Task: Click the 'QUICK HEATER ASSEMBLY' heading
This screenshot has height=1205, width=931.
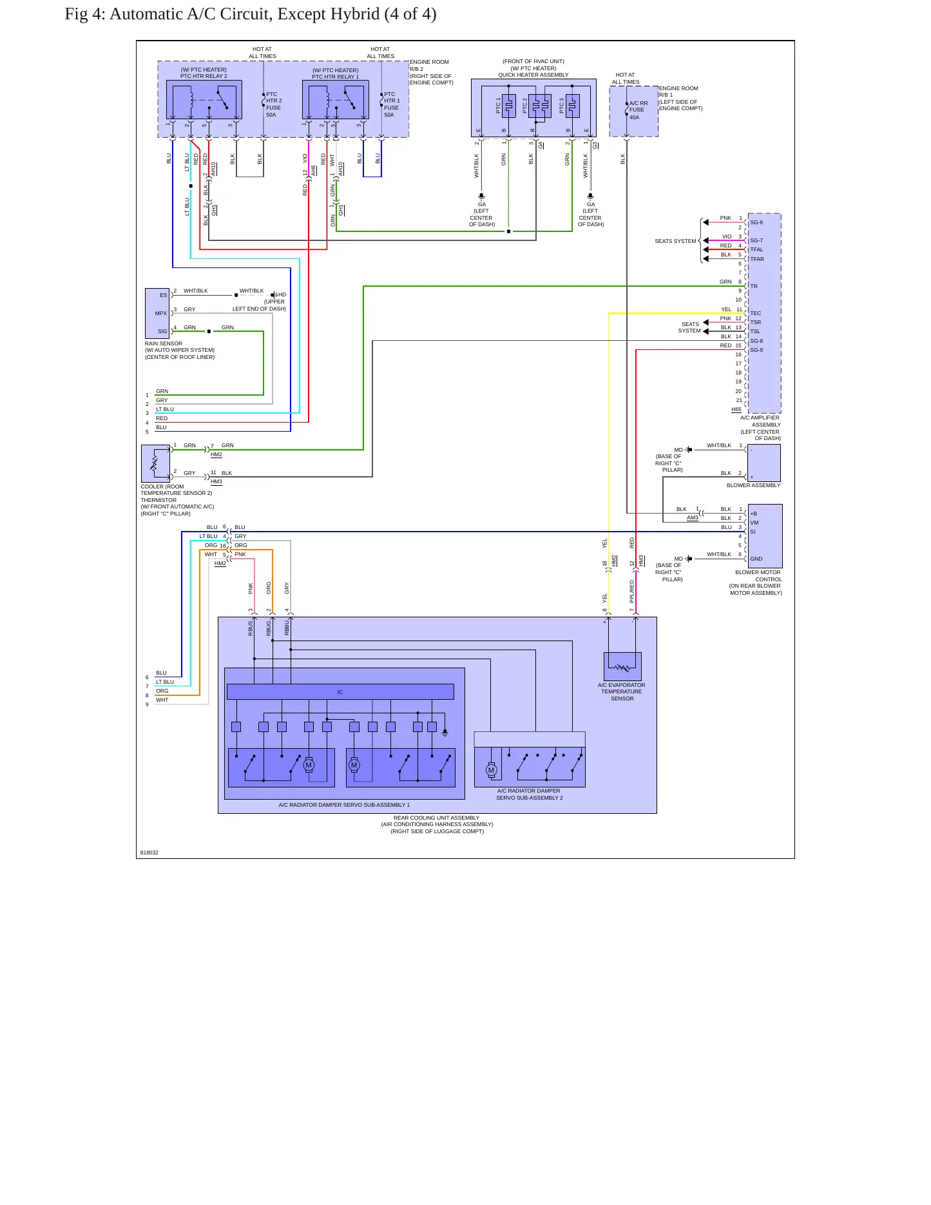Action: click(533, 75)
